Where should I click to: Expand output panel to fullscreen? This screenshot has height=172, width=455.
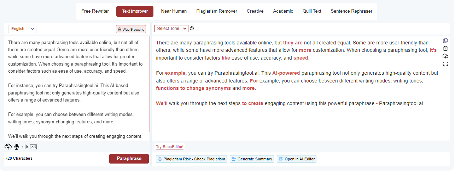pos(445,64)
